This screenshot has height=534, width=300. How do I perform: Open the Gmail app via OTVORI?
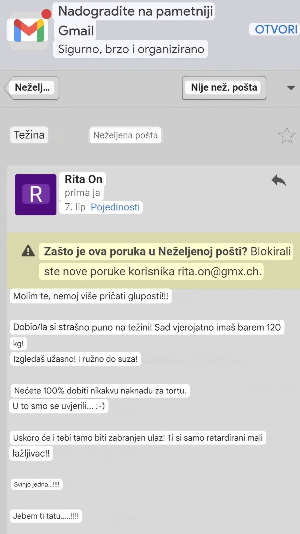tap(276, 29)
